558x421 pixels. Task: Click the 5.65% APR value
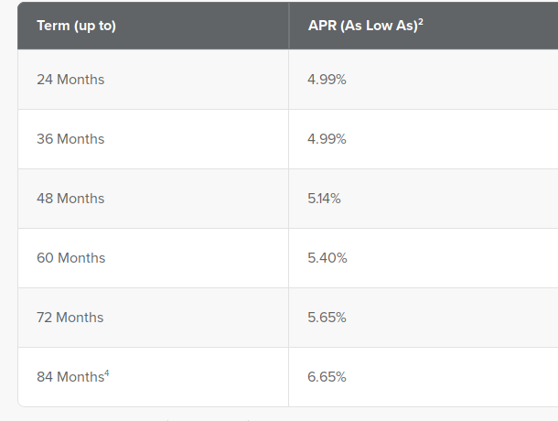[x=327, y=318]
